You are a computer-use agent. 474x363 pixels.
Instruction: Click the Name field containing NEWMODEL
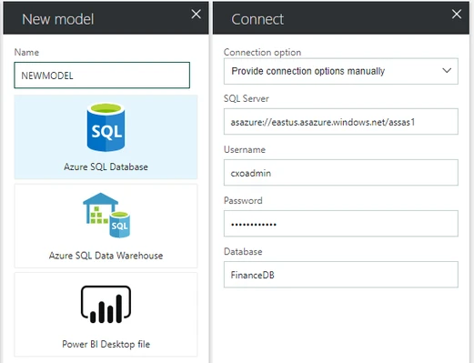point(102,76)
